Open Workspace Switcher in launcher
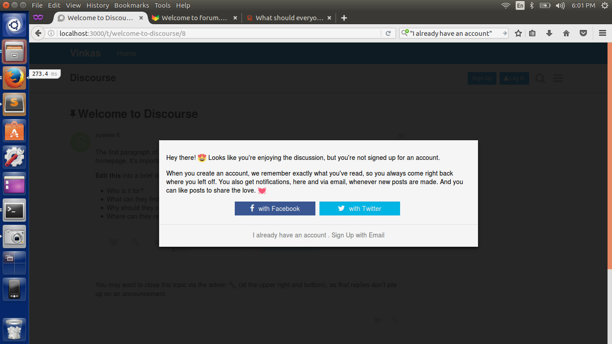 coord(14,263)
